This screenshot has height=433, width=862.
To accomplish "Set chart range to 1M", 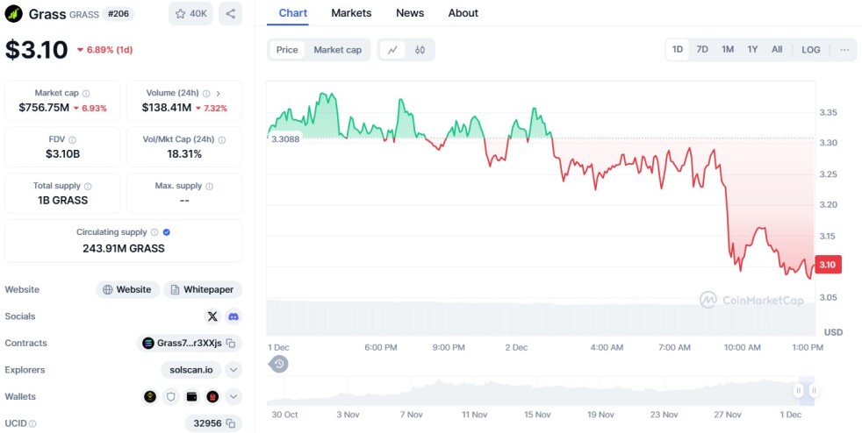I will (728, 49).
